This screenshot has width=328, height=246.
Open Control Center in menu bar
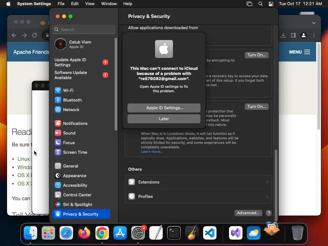tap(271, 4)
